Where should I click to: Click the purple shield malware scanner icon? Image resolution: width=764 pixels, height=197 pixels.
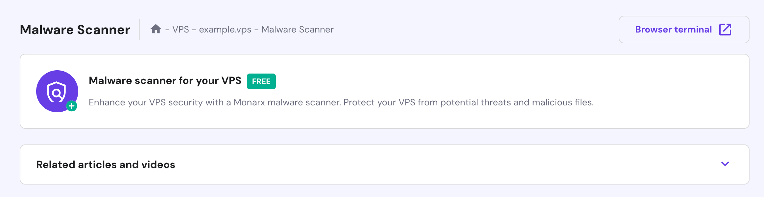pyautogui.click(x=57, y=91)
